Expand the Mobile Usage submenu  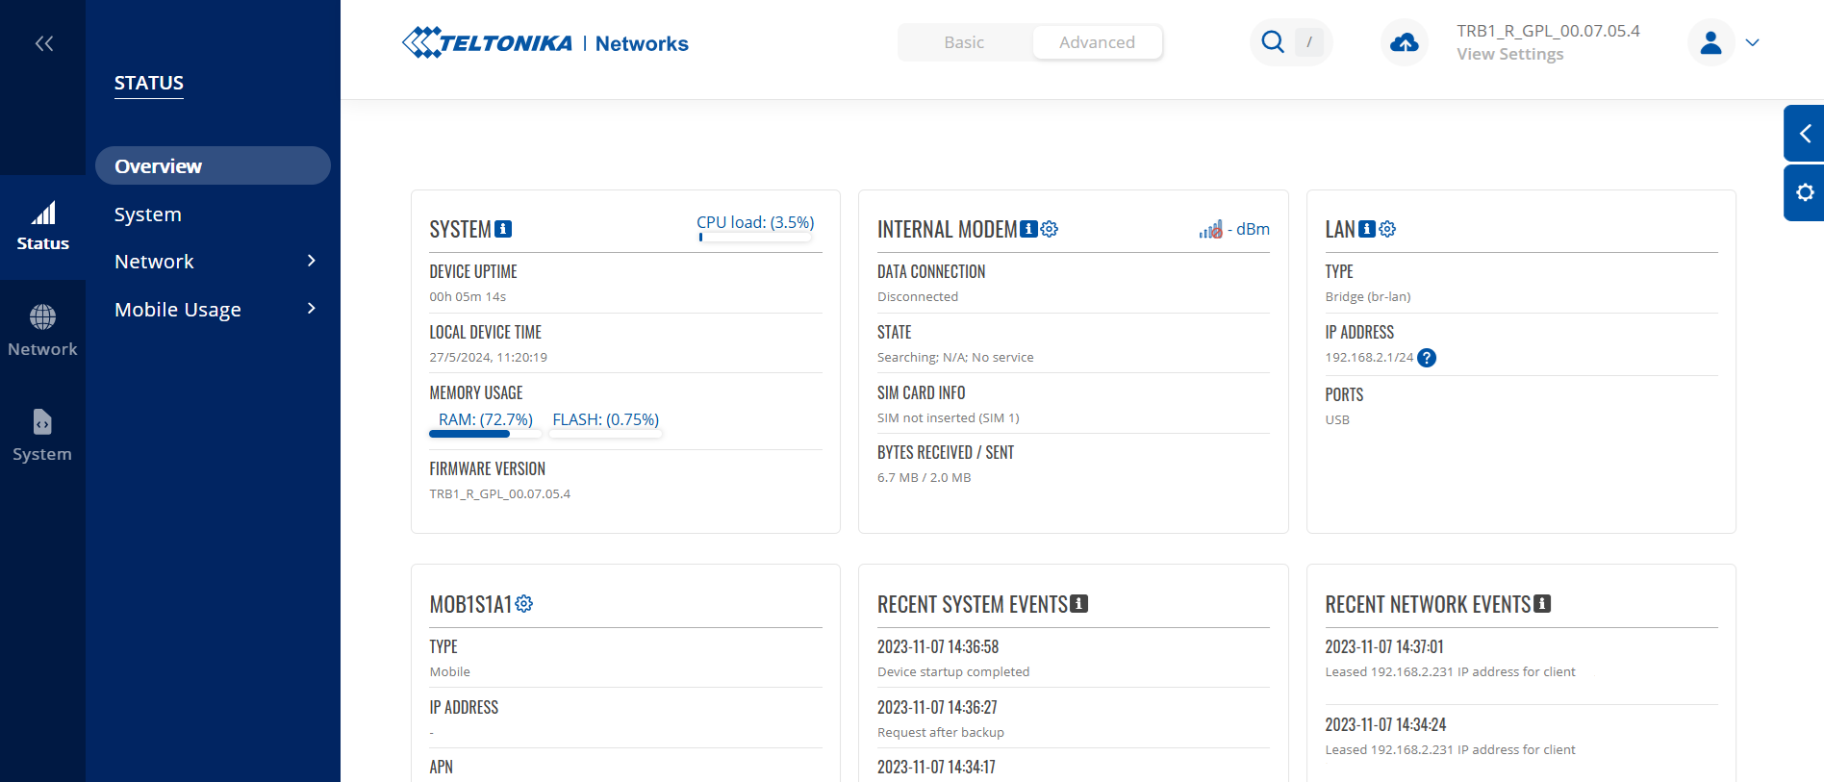tap(311, 309)
